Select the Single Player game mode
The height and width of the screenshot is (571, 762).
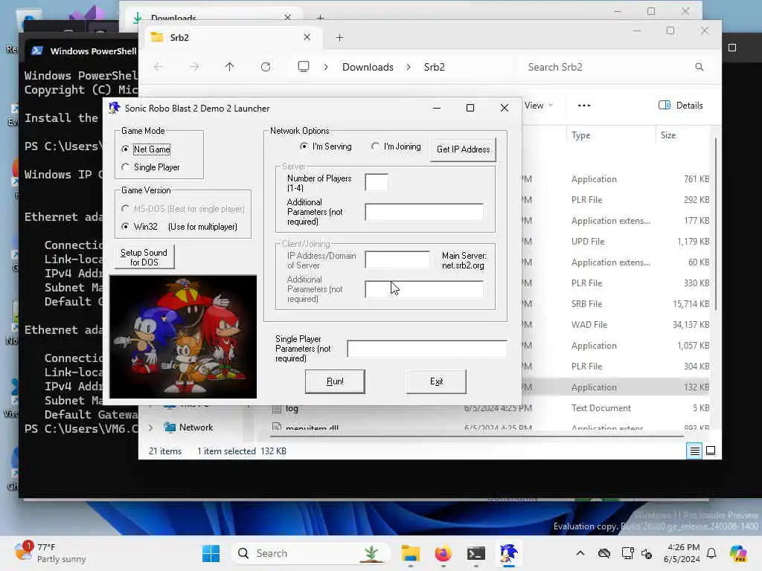125,167
